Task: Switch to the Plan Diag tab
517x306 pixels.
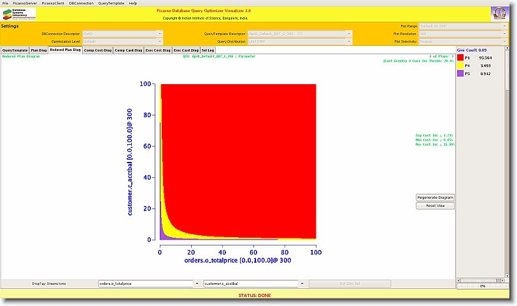Action: [39, 50]
